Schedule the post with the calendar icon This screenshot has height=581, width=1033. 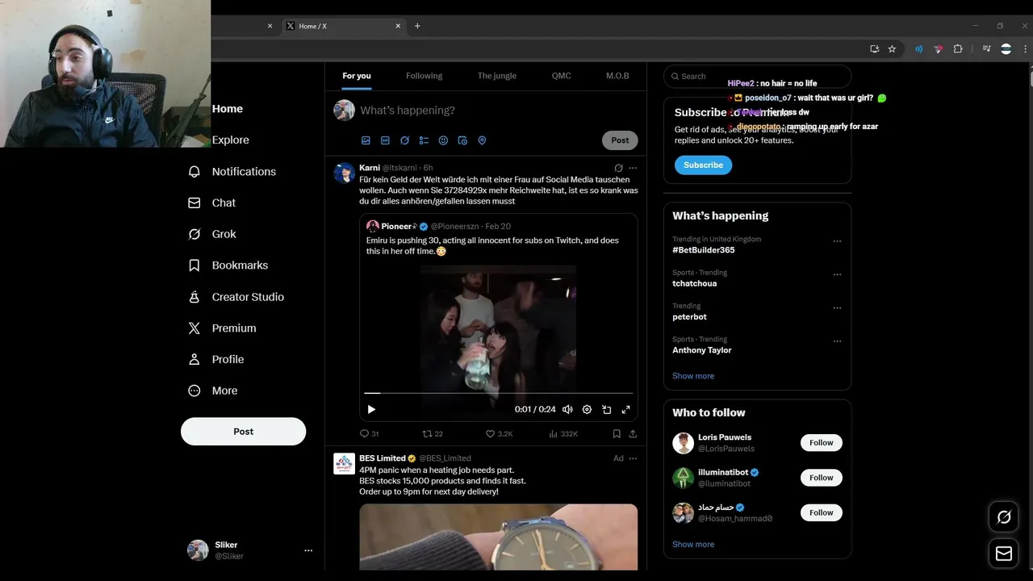[462, 140]
